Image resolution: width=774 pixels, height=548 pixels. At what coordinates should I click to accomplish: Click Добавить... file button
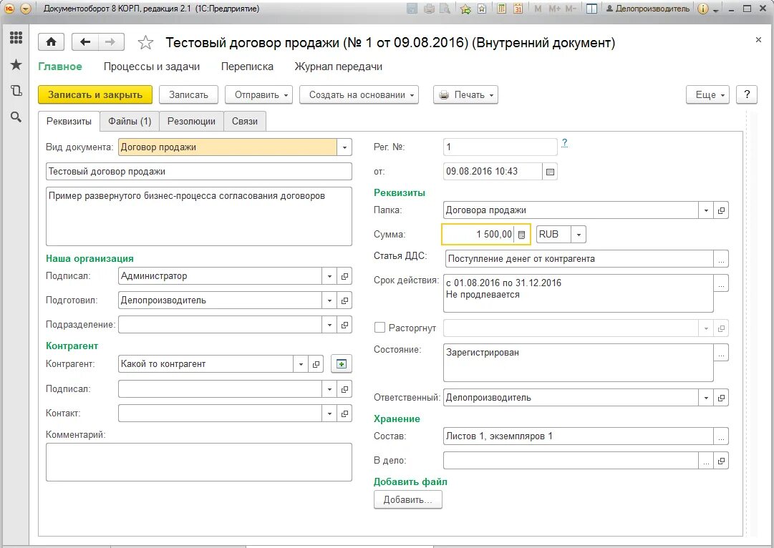coord(407,499)
